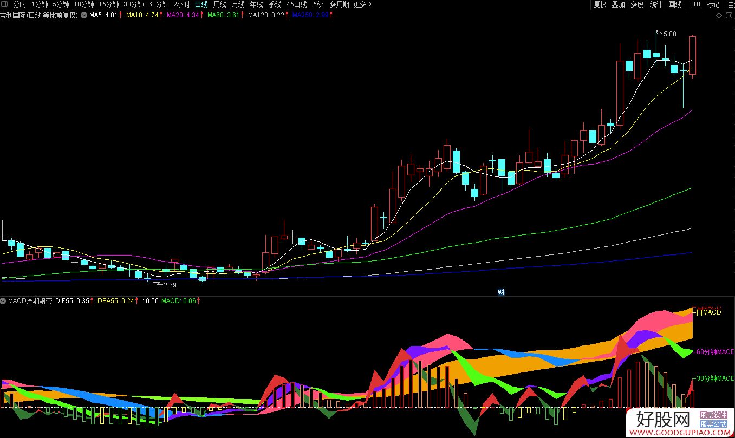Switch to the 年线 yearly tab
Screen dimensions: 735x438
256,4
